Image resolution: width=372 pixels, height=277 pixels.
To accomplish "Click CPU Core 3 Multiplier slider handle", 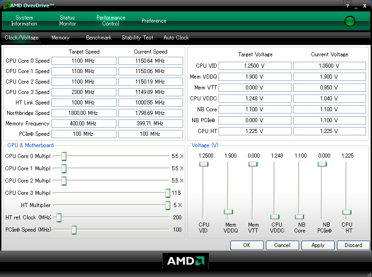I will point(168,193).
